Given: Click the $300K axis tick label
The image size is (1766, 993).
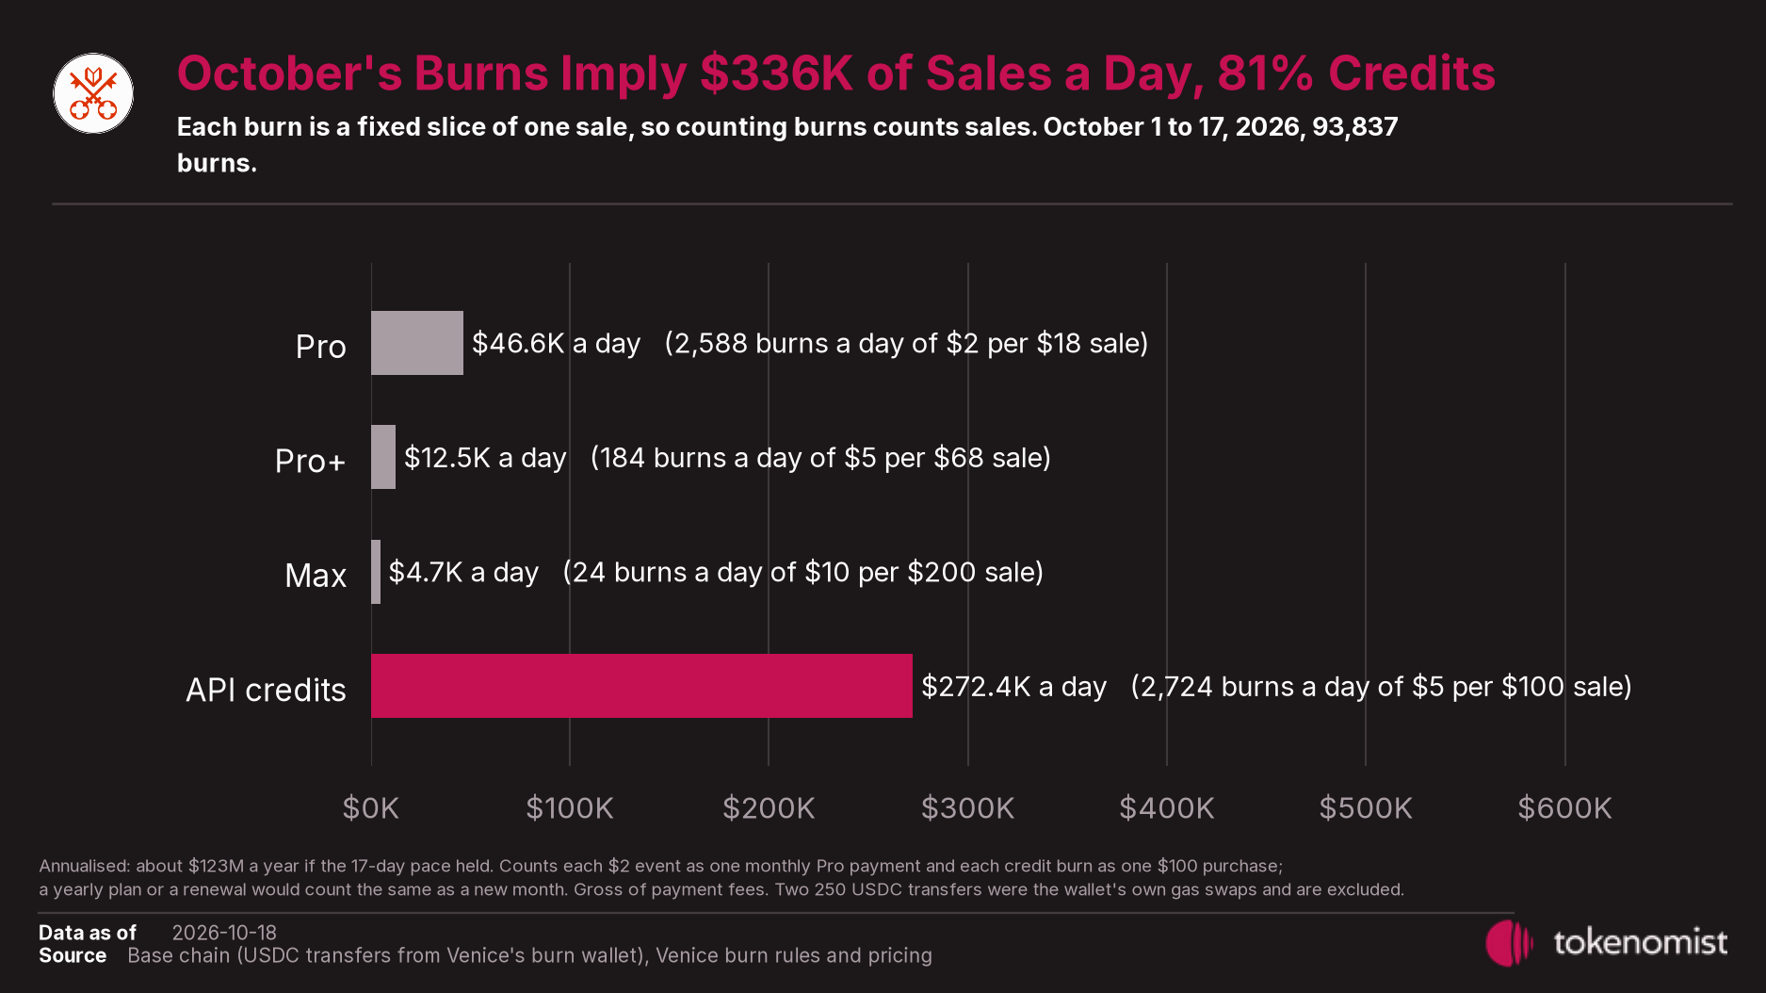Looking at the screenshot, I should 968,807.
